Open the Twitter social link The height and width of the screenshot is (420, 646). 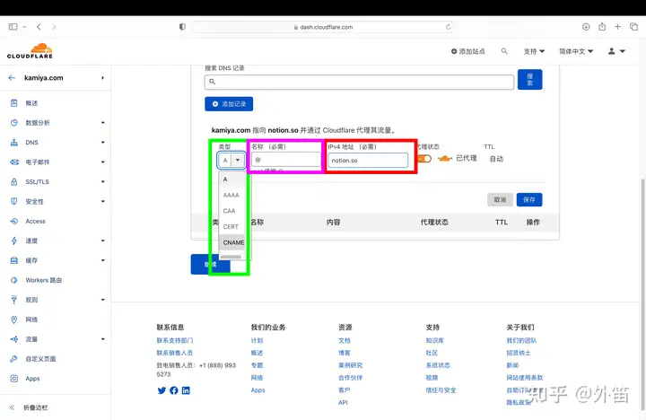click(161, 390)
